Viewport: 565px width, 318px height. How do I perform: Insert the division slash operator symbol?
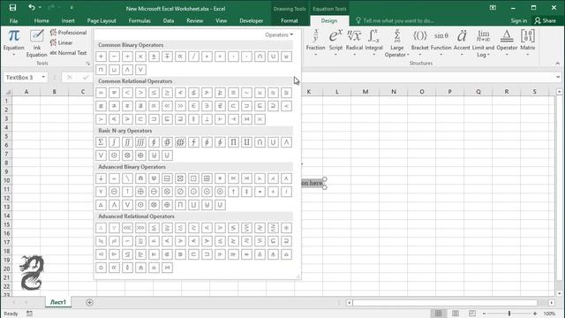(193, 57)
